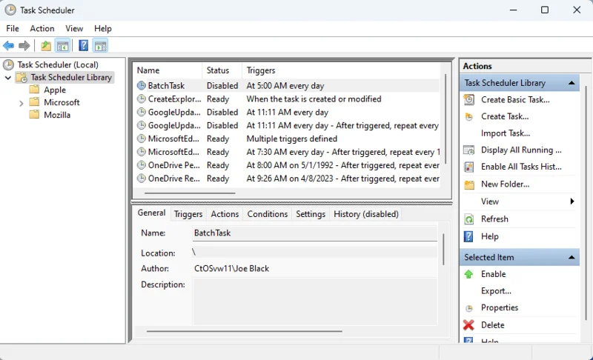Click the task list horizontal scrollbar

[x=193, y=193]
